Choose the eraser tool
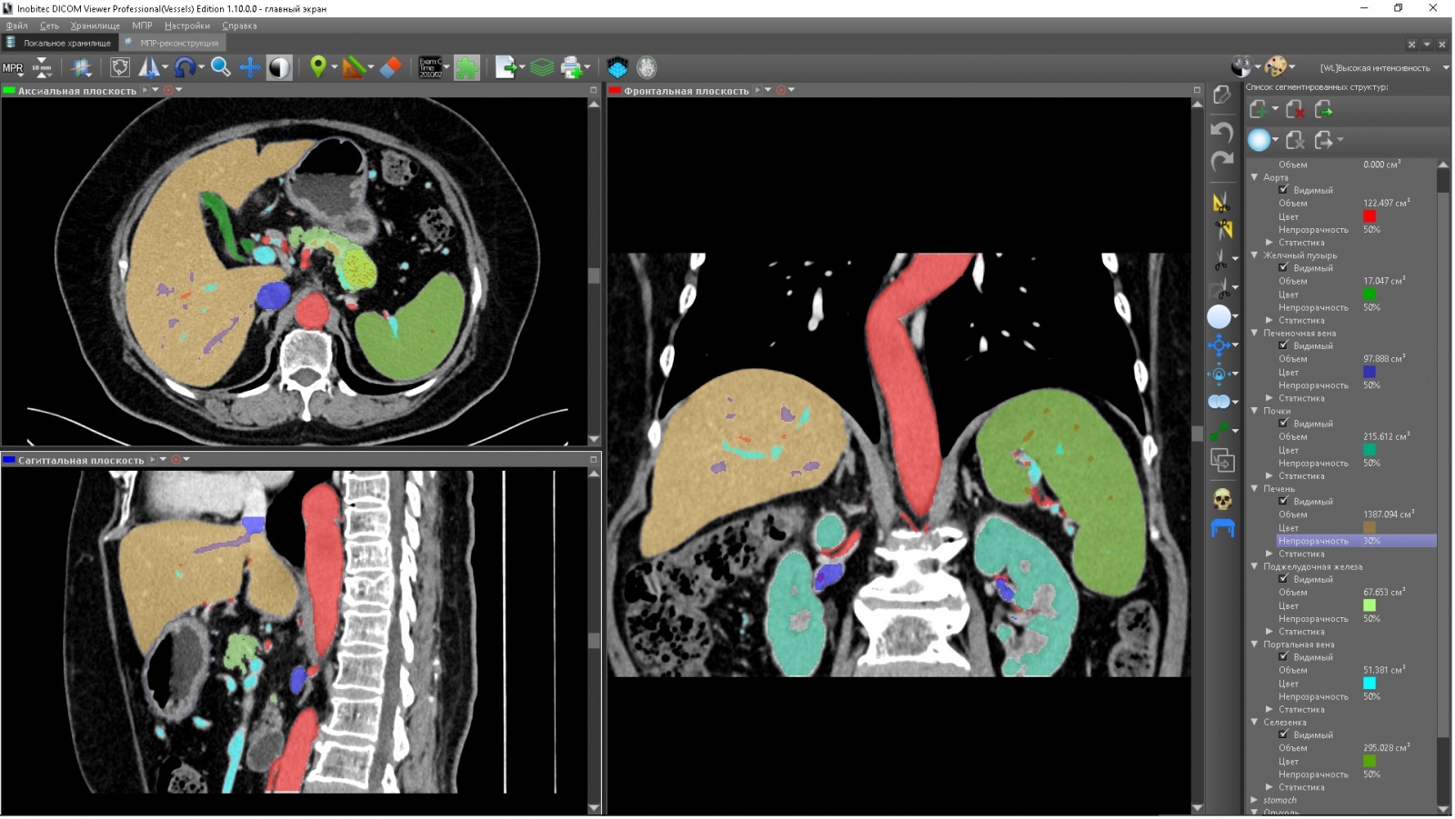Screen dimensions: 1455x819 390,67
